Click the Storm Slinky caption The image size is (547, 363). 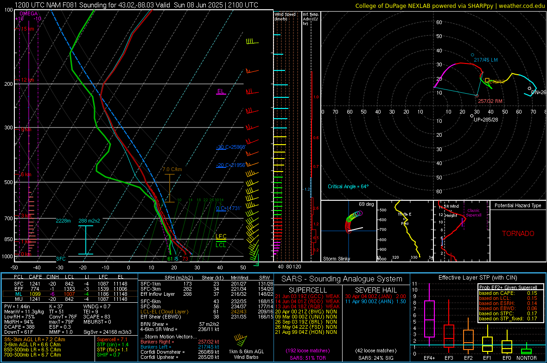pyautogui.click(x=336, y=259)
